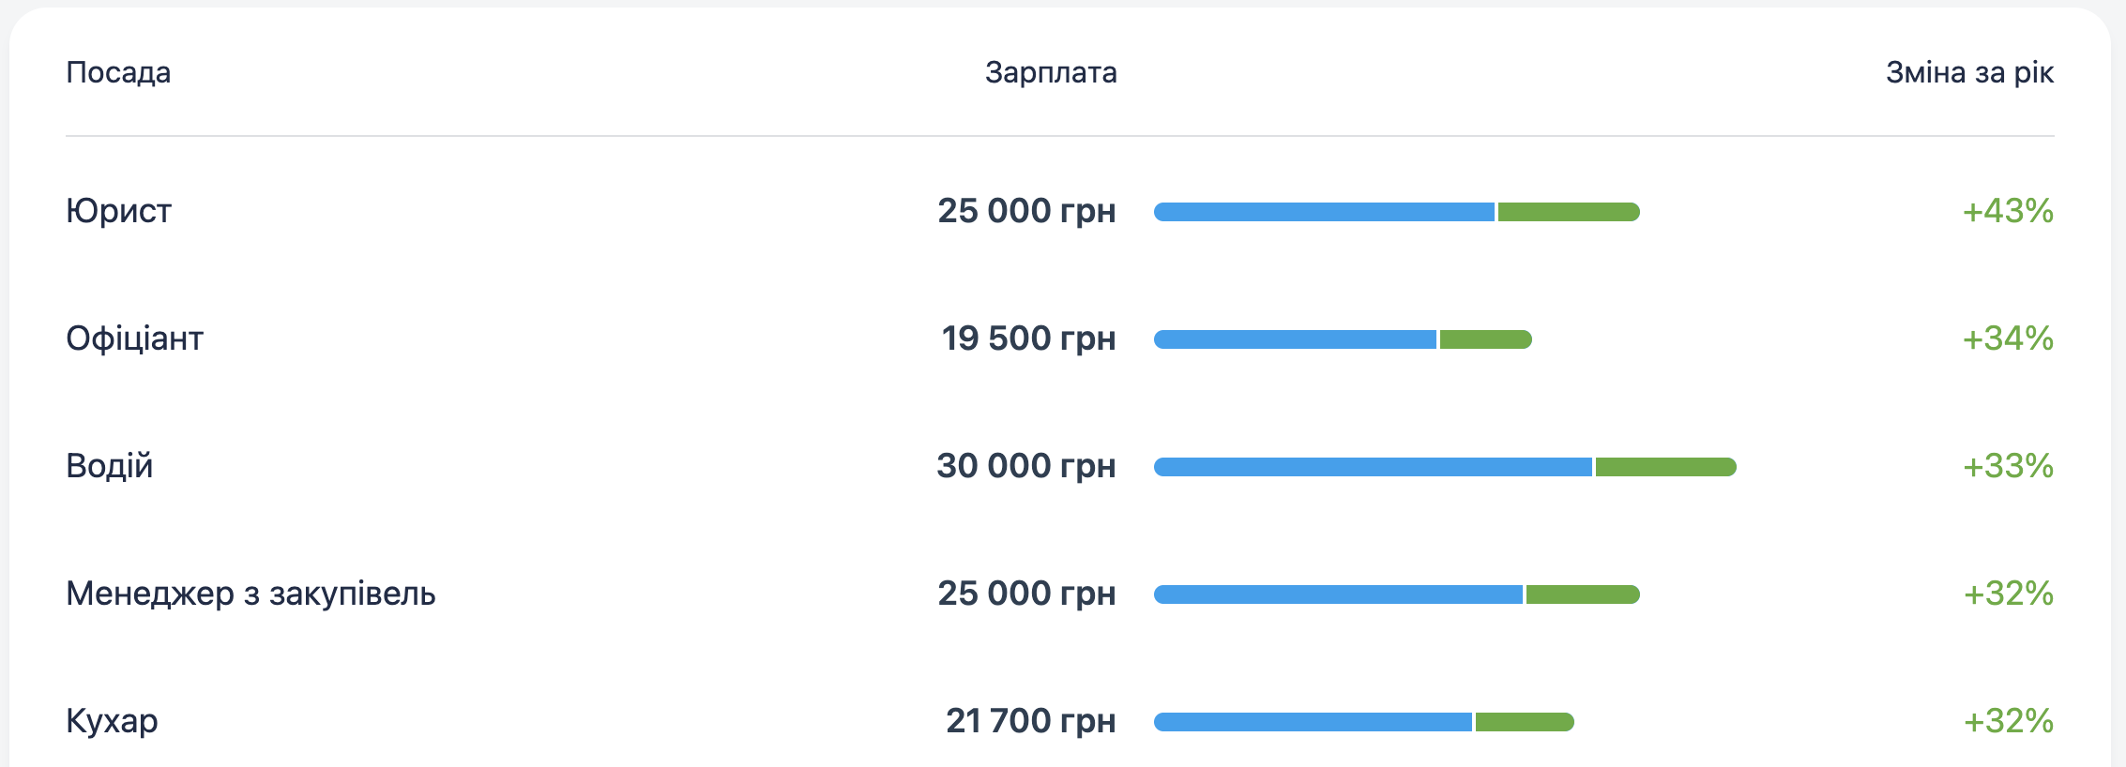Viewport: 2126px width, 767px height.
Task: Click the blue salary bar for Офіціант
Action: 1295,339
